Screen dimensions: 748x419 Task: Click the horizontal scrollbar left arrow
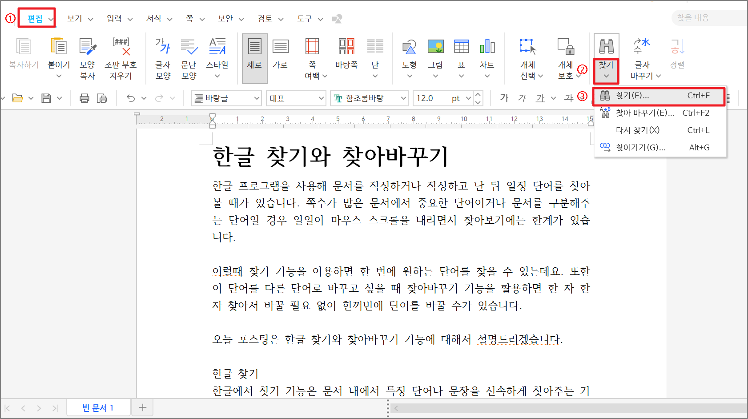pos(396,408)
